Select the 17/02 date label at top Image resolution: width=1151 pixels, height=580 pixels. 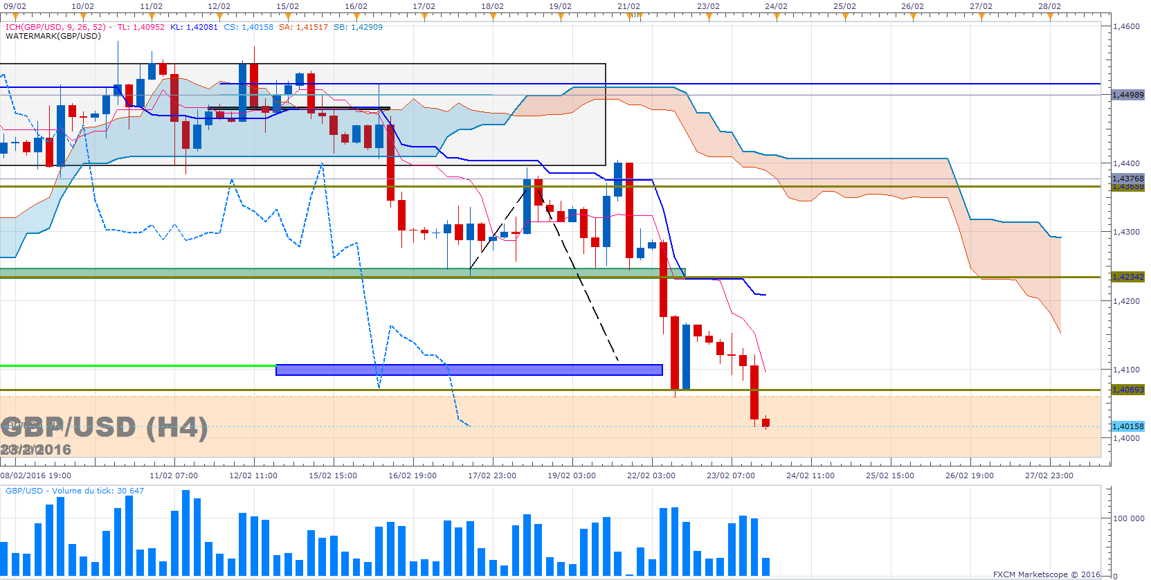click(x=424, y=6)
